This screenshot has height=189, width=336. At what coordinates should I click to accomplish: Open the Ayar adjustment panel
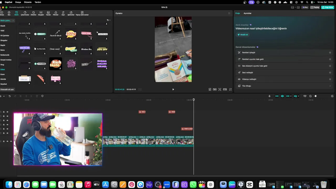tap(63, 13)
